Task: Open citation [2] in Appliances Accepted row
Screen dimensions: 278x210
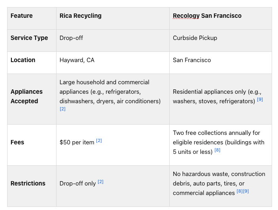Action: (x=62, y=109)
